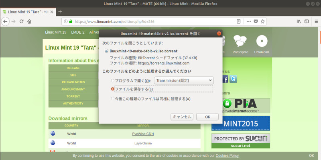Screen dimensions: 321x160
Task: Click the Protected by Sucuri badge
Action: point(241,141)
